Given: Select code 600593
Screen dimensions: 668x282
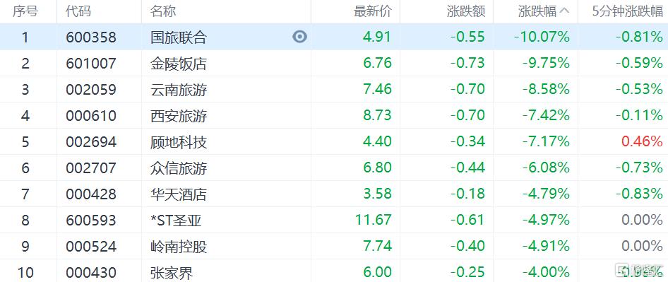Looking at the screenshot, I should pyautogui.click(x=91, y=220).
